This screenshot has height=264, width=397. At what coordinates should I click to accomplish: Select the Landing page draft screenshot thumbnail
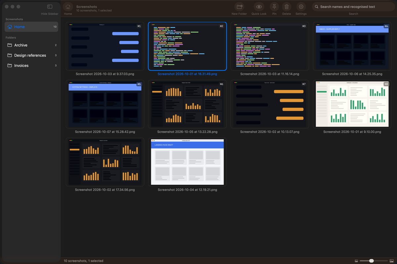187,162
